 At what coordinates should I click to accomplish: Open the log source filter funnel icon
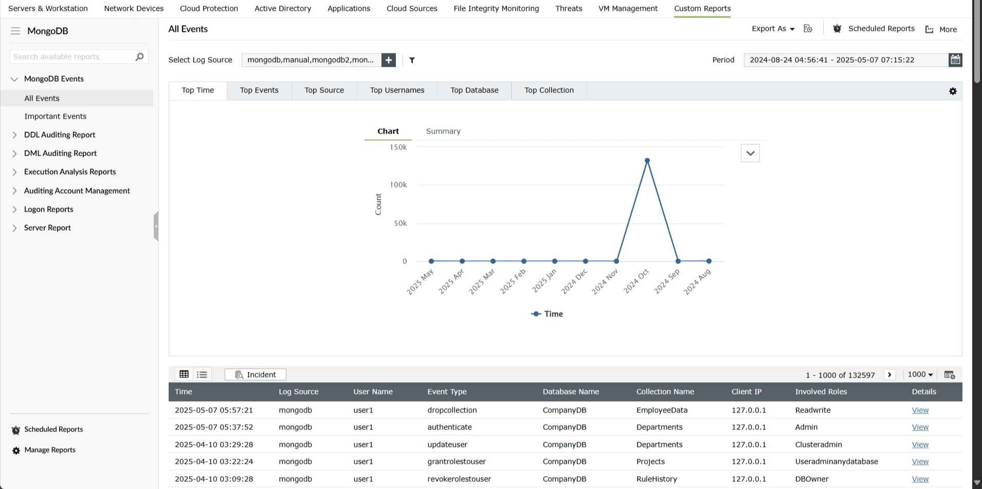click(x=412, y=60)
